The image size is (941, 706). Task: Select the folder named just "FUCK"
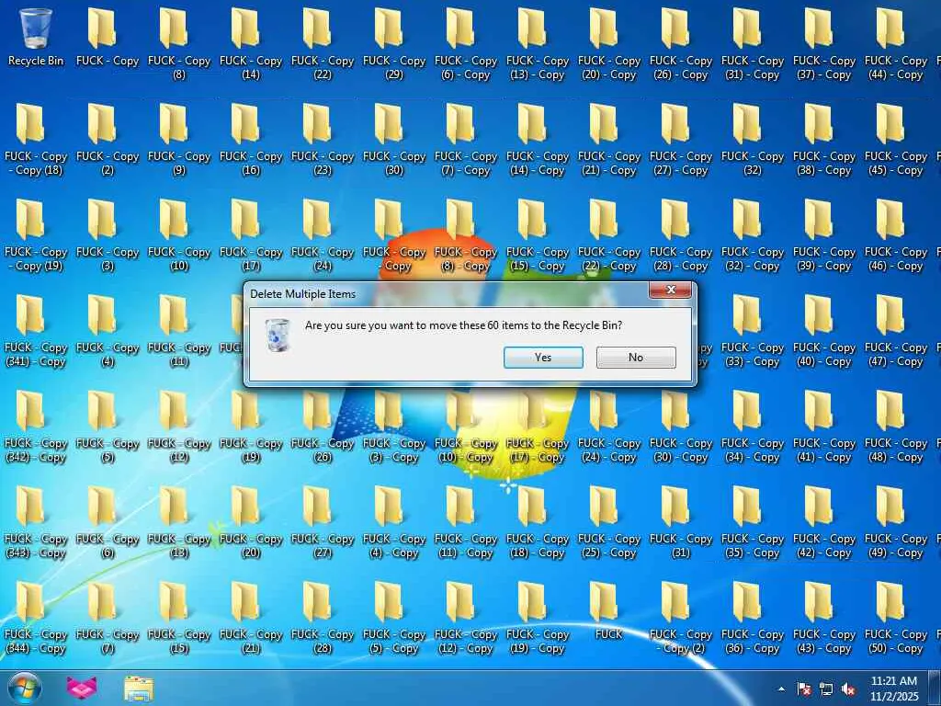pyautogui.click(x=608, y=610)
